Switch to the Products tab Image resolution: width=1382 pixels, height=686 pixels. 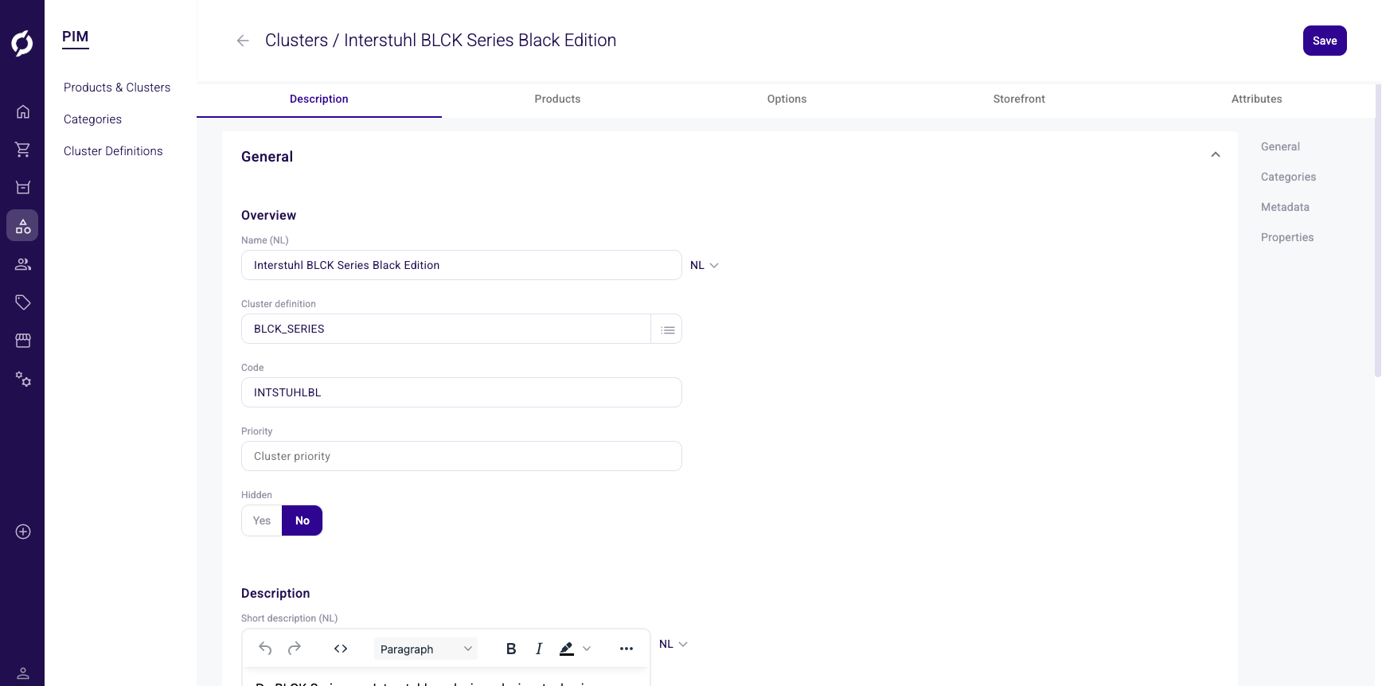[557, 99]
